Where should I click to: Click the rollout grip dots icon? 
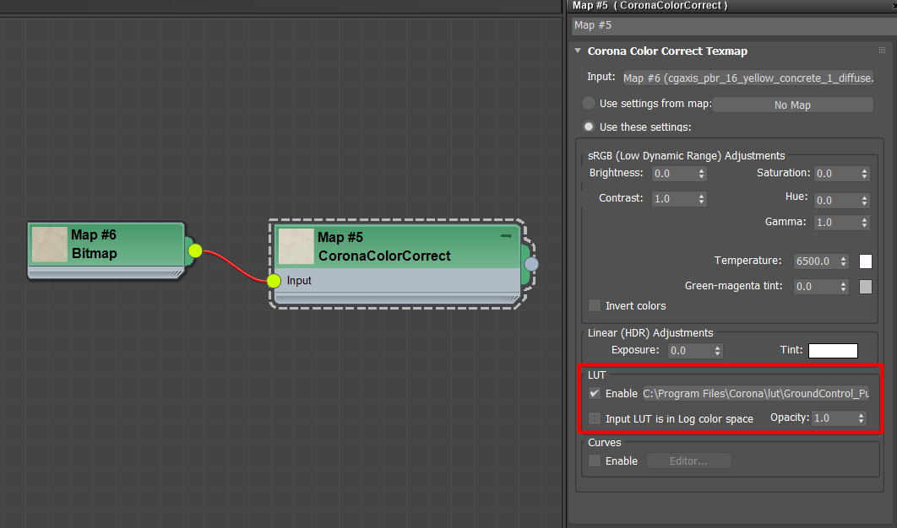tap(882, 51)
